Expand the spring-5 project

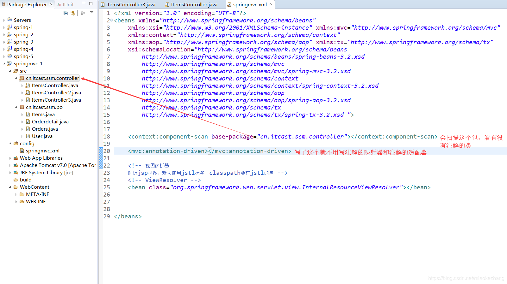[4, 56]
